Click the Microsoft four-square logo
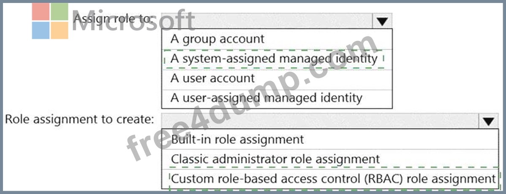 50,21
